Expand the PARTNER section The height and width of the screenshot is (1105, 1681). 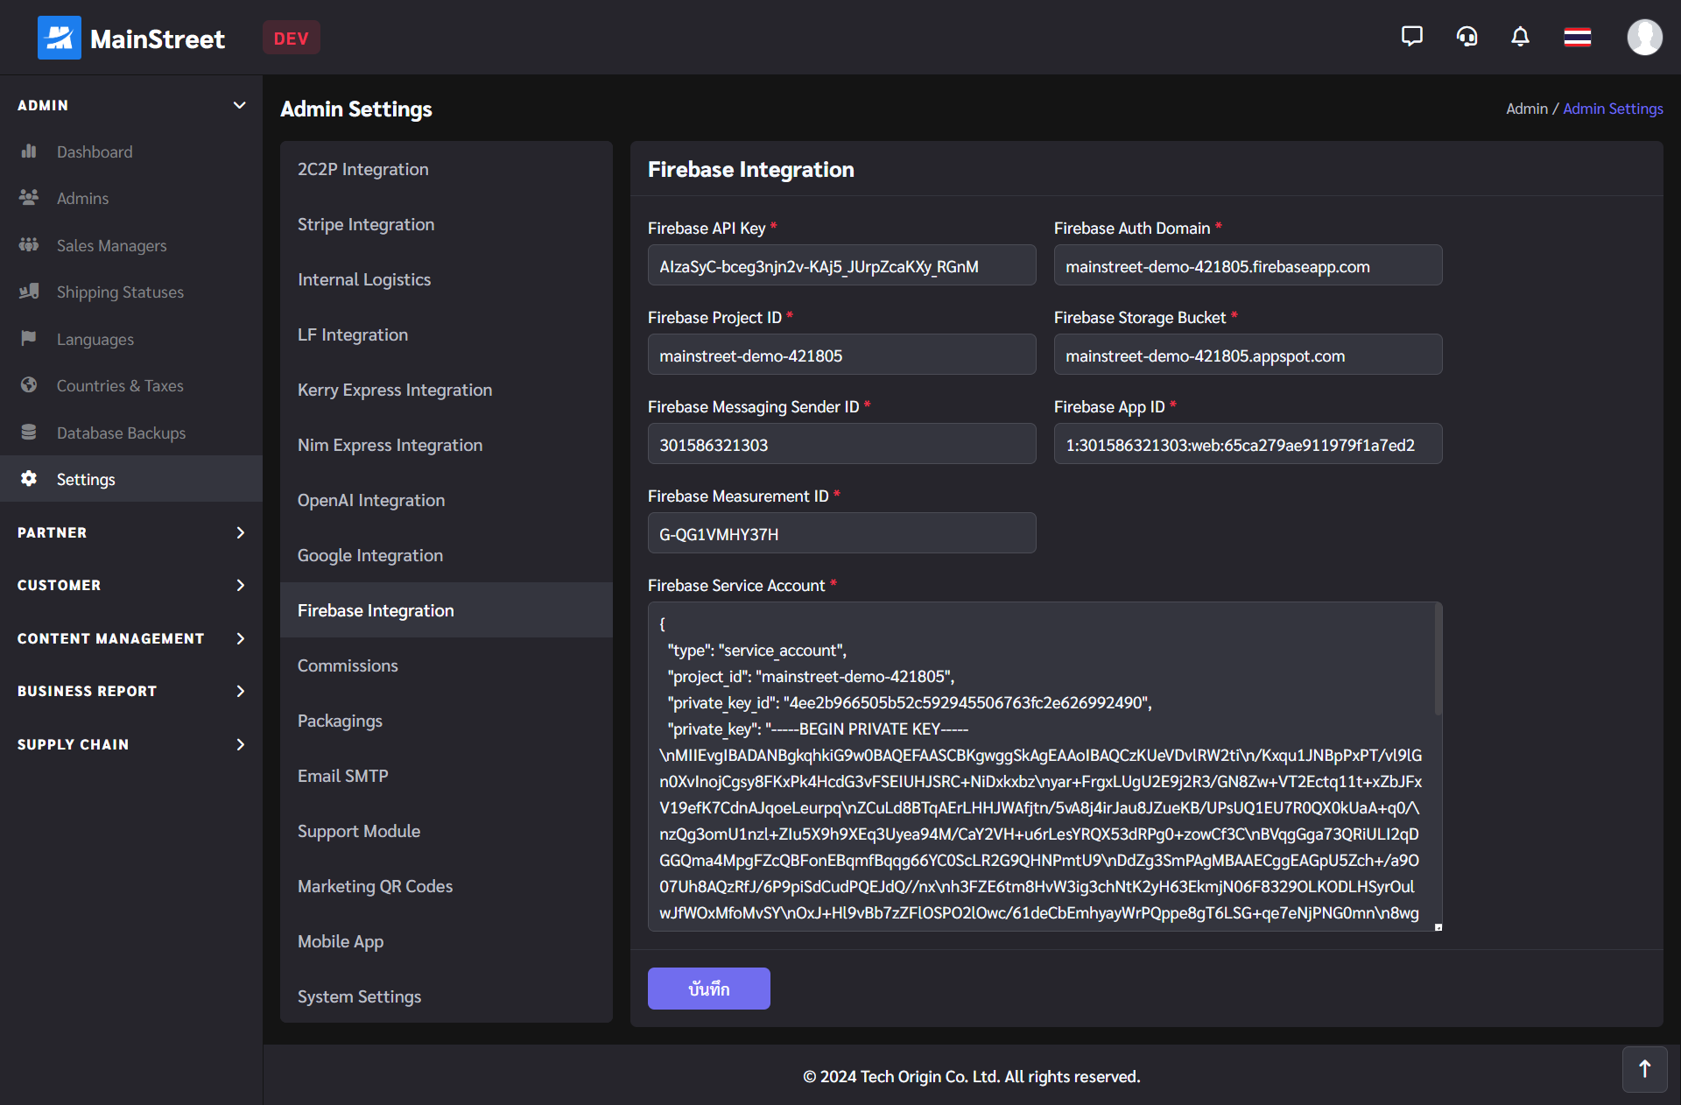(x=132, y=531)
